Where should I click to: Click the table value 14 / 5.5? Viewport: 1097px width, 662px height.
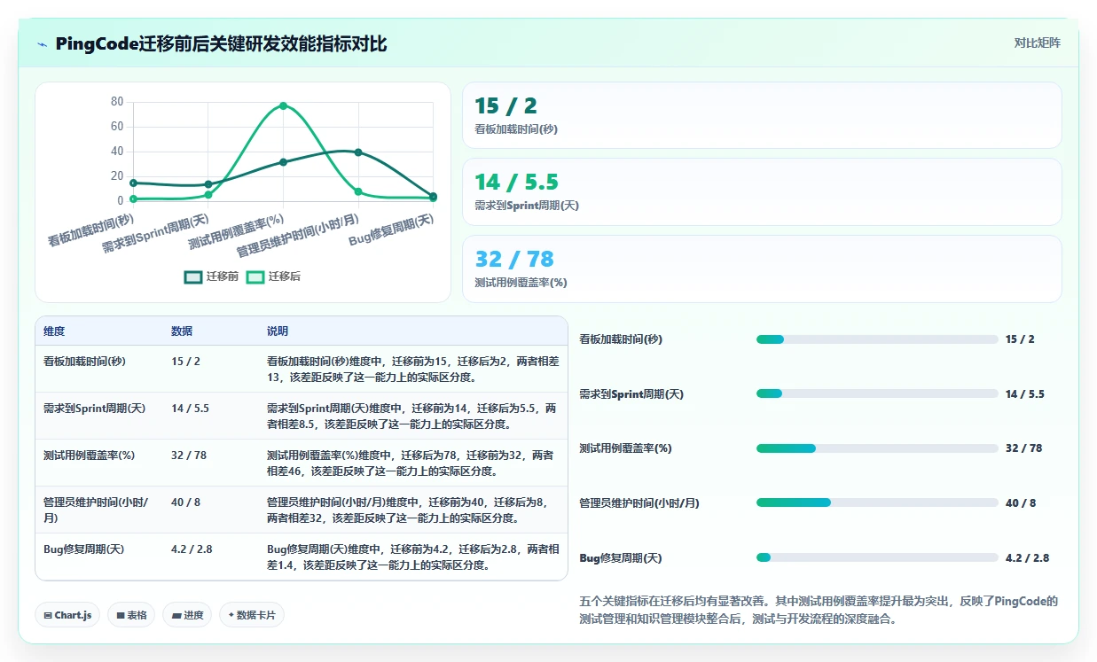[x=190, y=409]
